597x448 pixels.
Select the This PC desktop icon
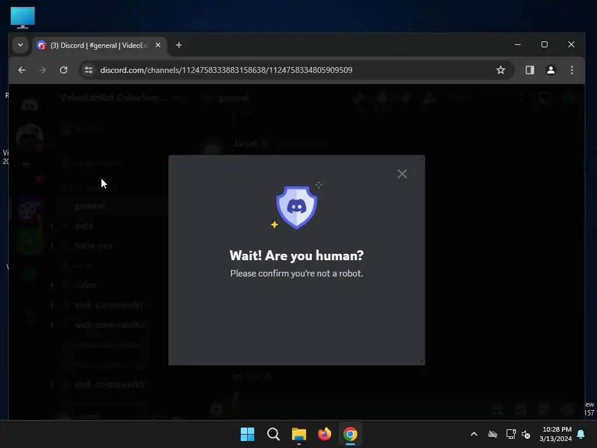click(x=23, y=17)
